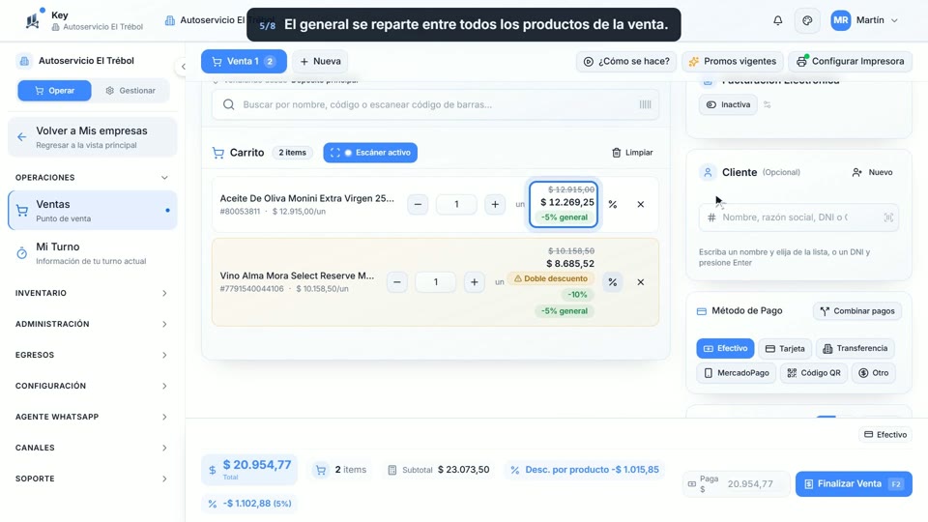The height and width of the screenshot is (522, 928).
Task: Open the theme palette icon
Action: (807, 20)
